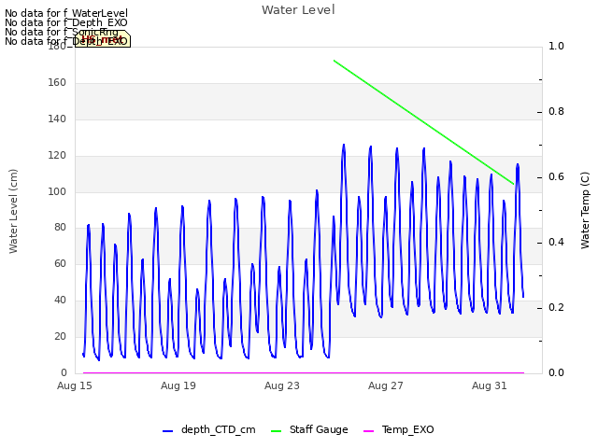Click the 60 left-axis tick label
This screenshot has height=448, width=598.
60,263
